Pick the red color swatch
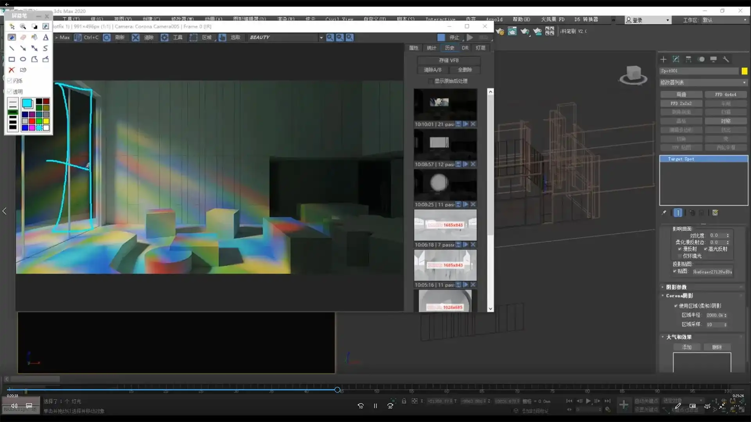Screen dimensions: 751x422 click(x=32, y=121)
